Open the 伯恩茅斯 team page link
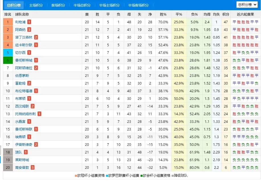 point(22,75)
